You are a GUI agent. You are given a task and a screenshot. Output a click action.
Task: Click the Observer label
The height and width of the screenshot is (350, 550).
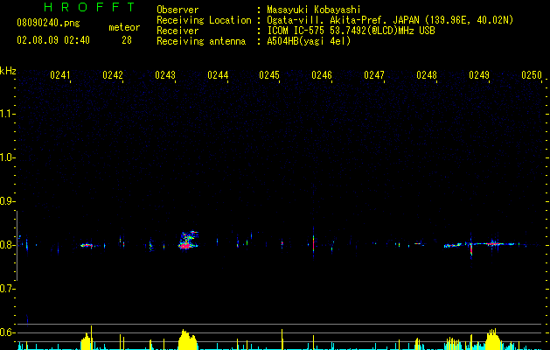[178, 10]
